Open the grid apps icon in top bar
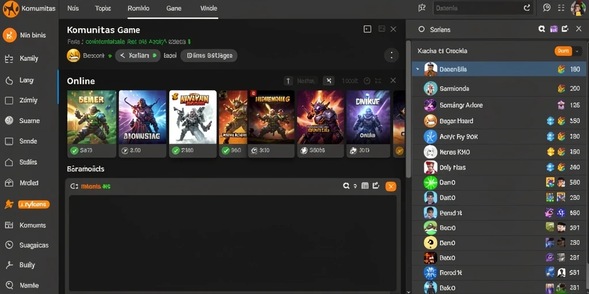 561,8
